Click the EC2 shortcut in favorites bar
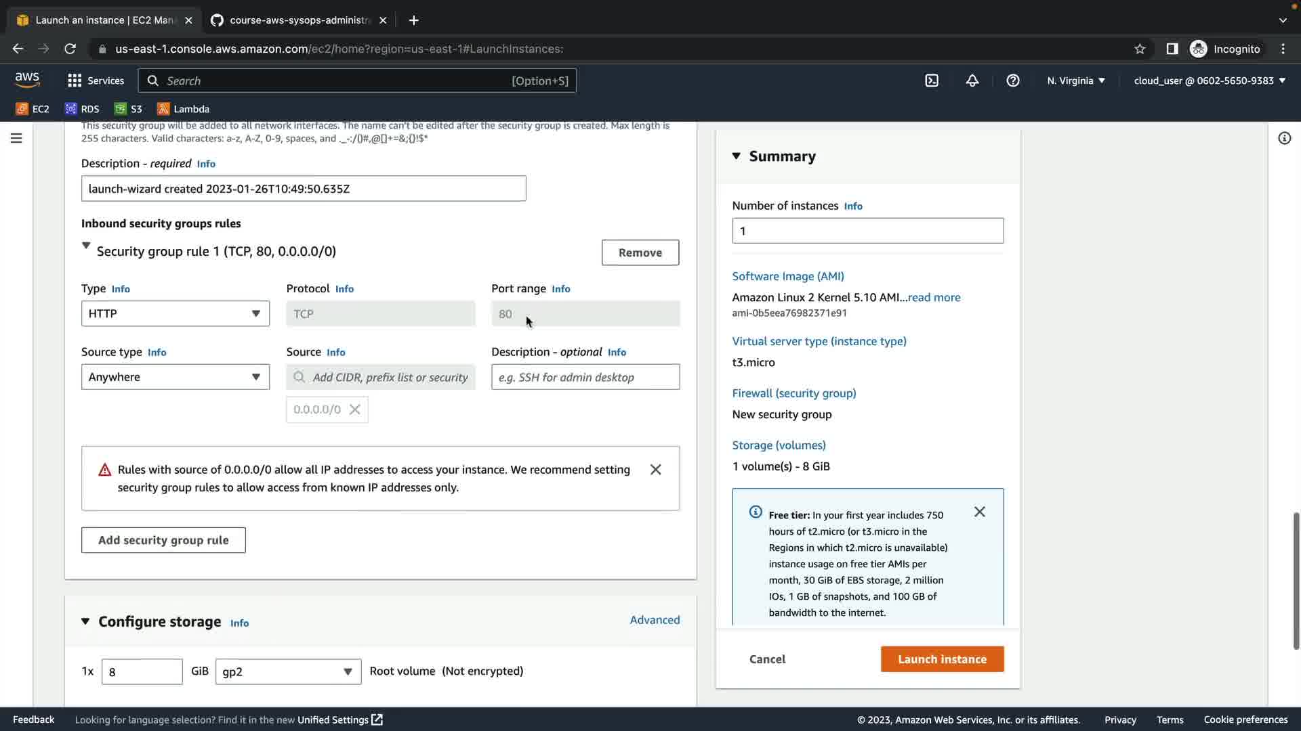 click(x=33, y=109)
